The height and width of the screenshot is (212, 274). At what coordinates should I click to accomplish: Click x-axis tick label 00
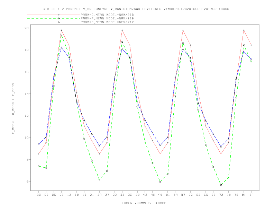(x=39, y=195)
